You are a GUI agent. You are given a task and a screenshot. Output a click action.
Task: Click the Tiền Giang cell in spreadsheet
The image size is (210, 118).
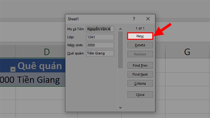pyautogui.click(x=41, y=79)
